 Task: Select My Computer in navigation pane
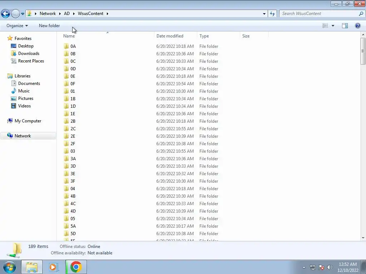28,121
